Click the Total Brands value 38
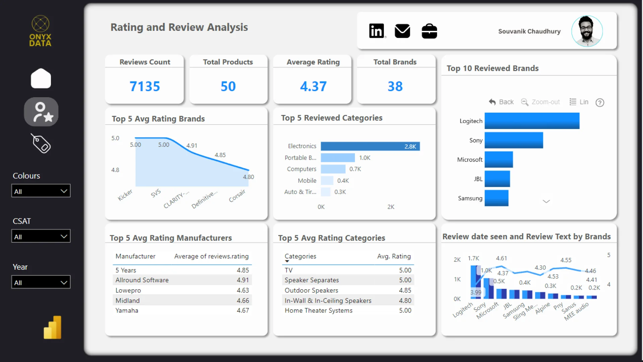The image size is (643, 362). [x=395, y=86]
